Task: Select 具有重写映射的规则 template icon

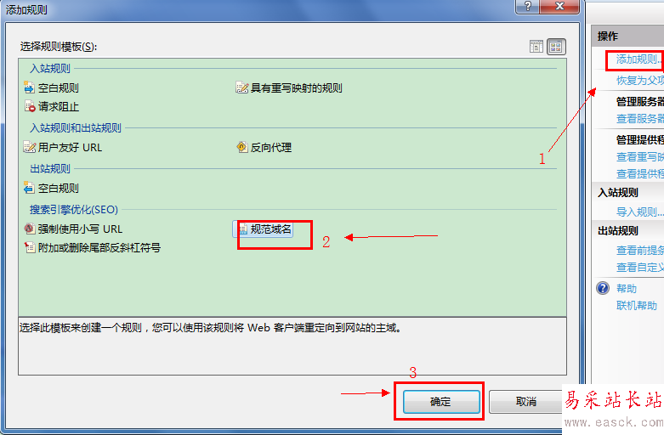Action: [x=241, y=88]
